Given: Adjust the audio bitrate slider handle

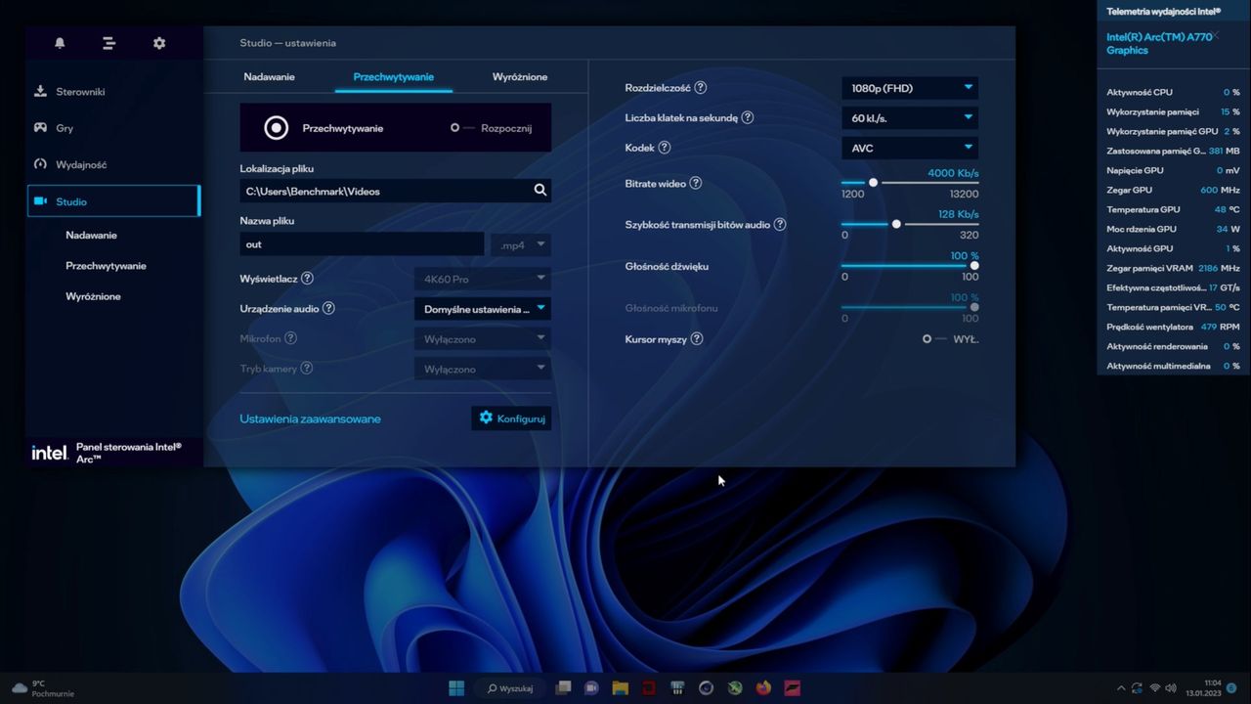Looking at the screenshot, I should pos(896,224).
